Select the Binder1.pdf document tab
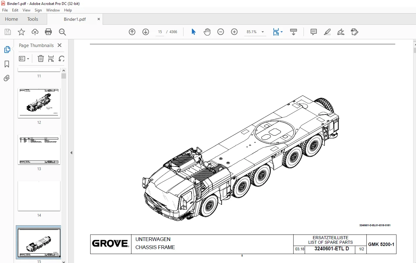Screen dimensions: 416x263 (x=75, y=19)
